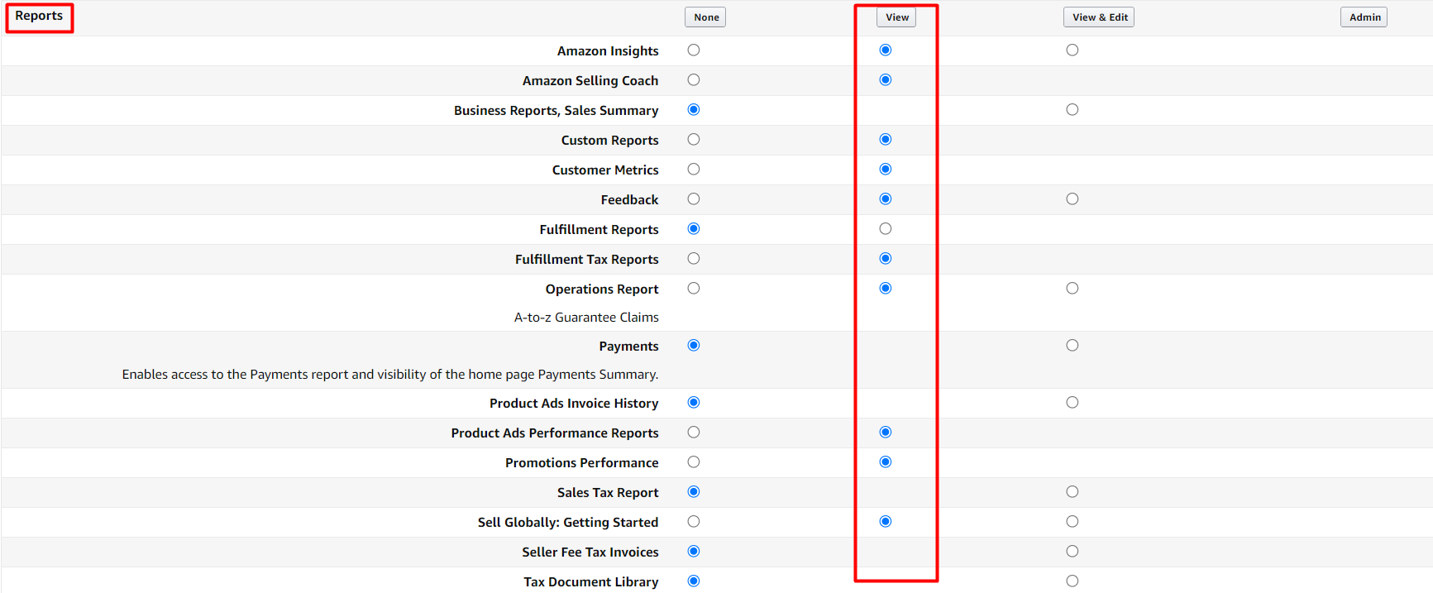Select View for Fulfillment Tax Reports
This screenshot has height=593, width=1433.
click(886, 259)
